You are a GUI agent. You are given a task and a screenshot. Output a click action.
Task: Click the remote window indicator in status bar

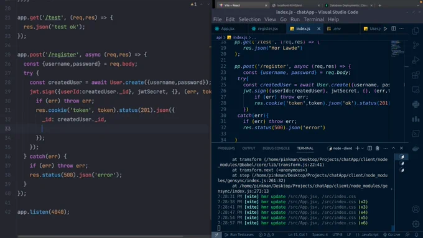pos(216,234)
